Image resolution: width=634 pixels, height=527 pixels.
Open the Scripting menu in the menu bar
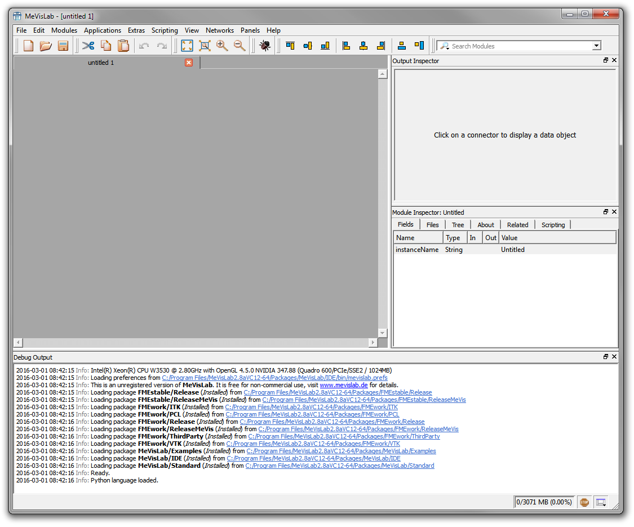click(x=165, y=30)
